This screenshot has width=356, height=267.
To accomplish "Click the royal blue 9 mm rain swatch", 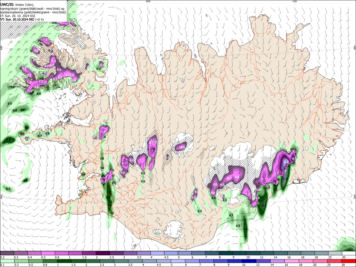I will pyautogui.click(x=235, y=261).
